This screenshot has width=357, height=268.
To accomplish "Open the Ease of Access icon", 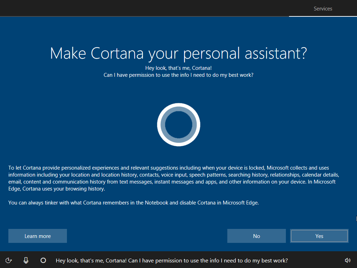I will point(9,260).
